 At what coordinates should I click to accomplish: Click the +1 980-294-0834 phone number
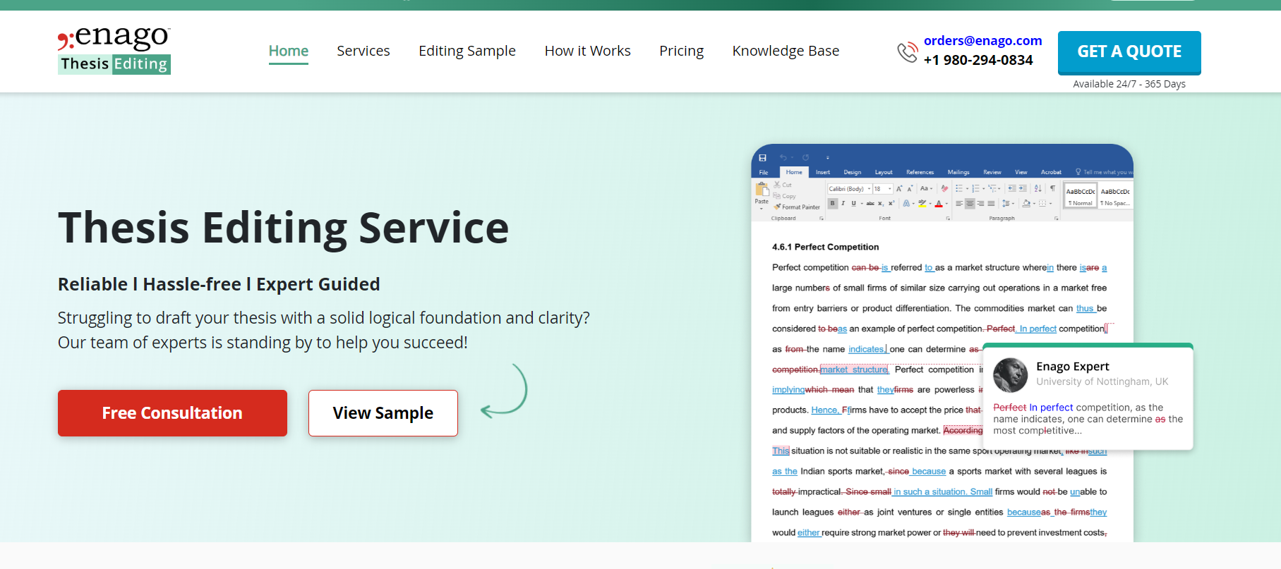click(x=978, y=61)
